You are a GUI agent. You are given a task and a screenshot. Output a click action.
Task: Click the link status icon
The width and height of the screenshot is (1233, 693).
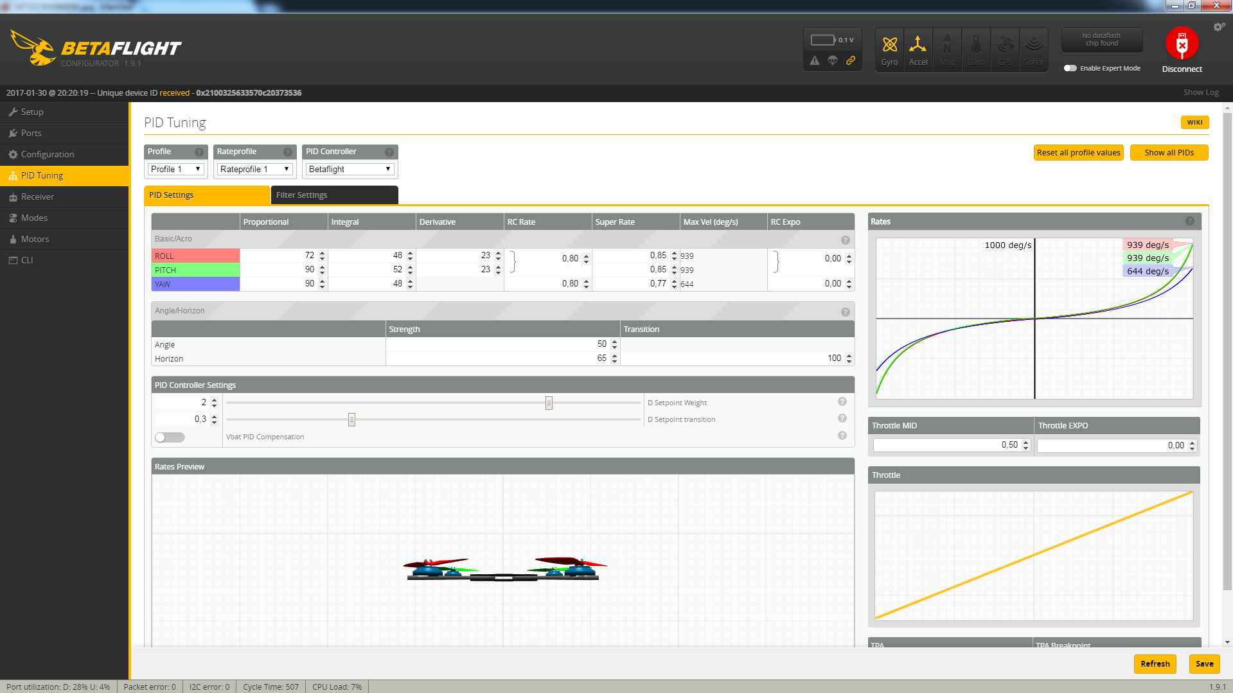pos(851,60)
